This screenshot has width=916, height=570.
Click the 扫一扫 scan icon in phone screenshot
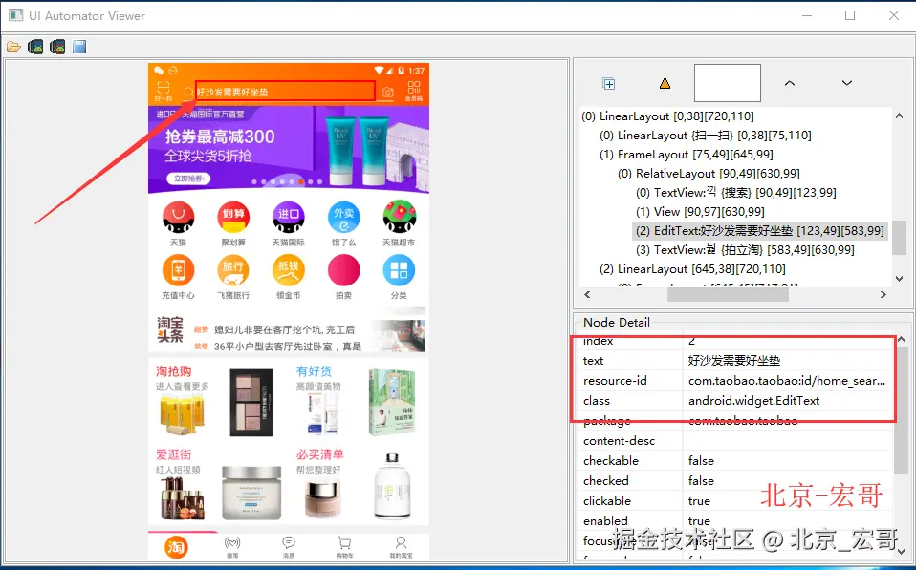163,91
